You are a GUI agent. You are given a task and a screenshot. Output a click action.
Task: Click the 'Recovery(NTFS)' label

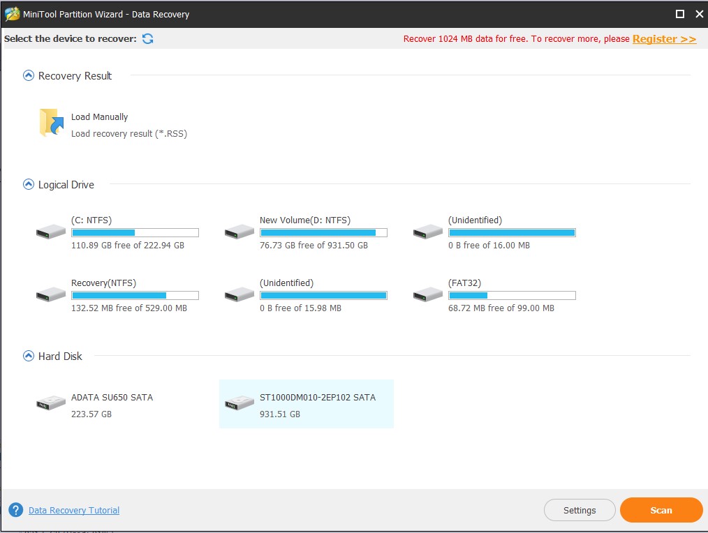pos(103,283)
